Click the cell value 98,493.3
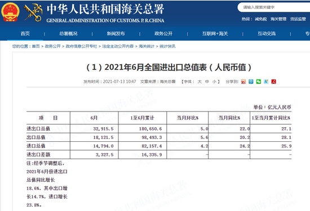This screenshot has width=310, height=211. (152, 137)
